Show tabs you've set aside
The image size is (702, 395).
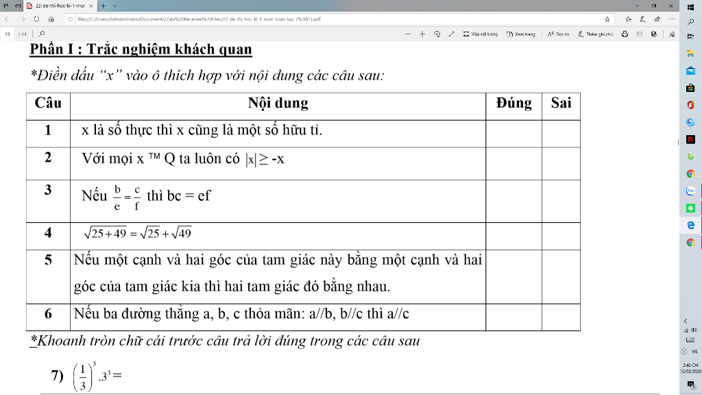(x=5, y=5)
